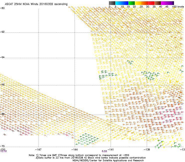Click the latitude label -64

(x=2, y=57)
